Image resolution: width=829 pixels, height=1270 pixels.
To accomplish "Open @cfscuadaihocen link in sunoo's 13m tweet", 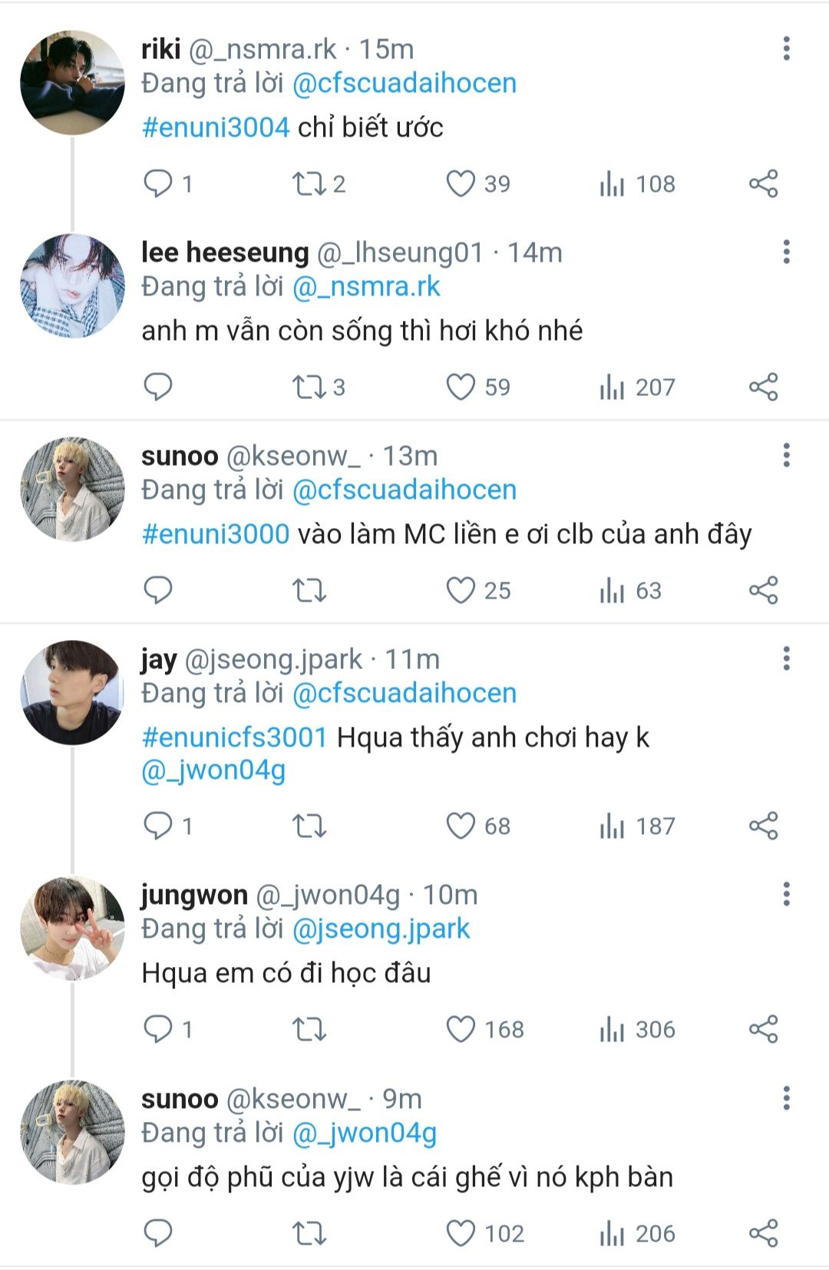I will (x=405, y=490).
